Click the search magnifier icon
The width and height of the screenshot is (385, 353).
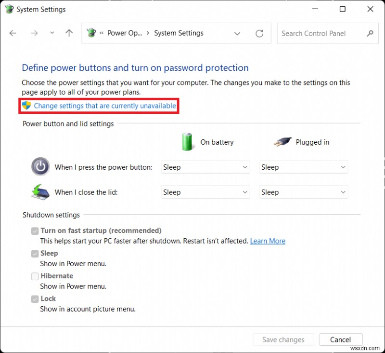[370, 33]
